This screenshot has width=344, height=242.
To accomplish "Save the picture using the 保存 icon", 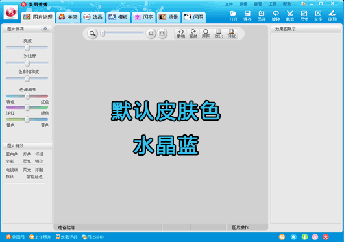I will (247, 16).
